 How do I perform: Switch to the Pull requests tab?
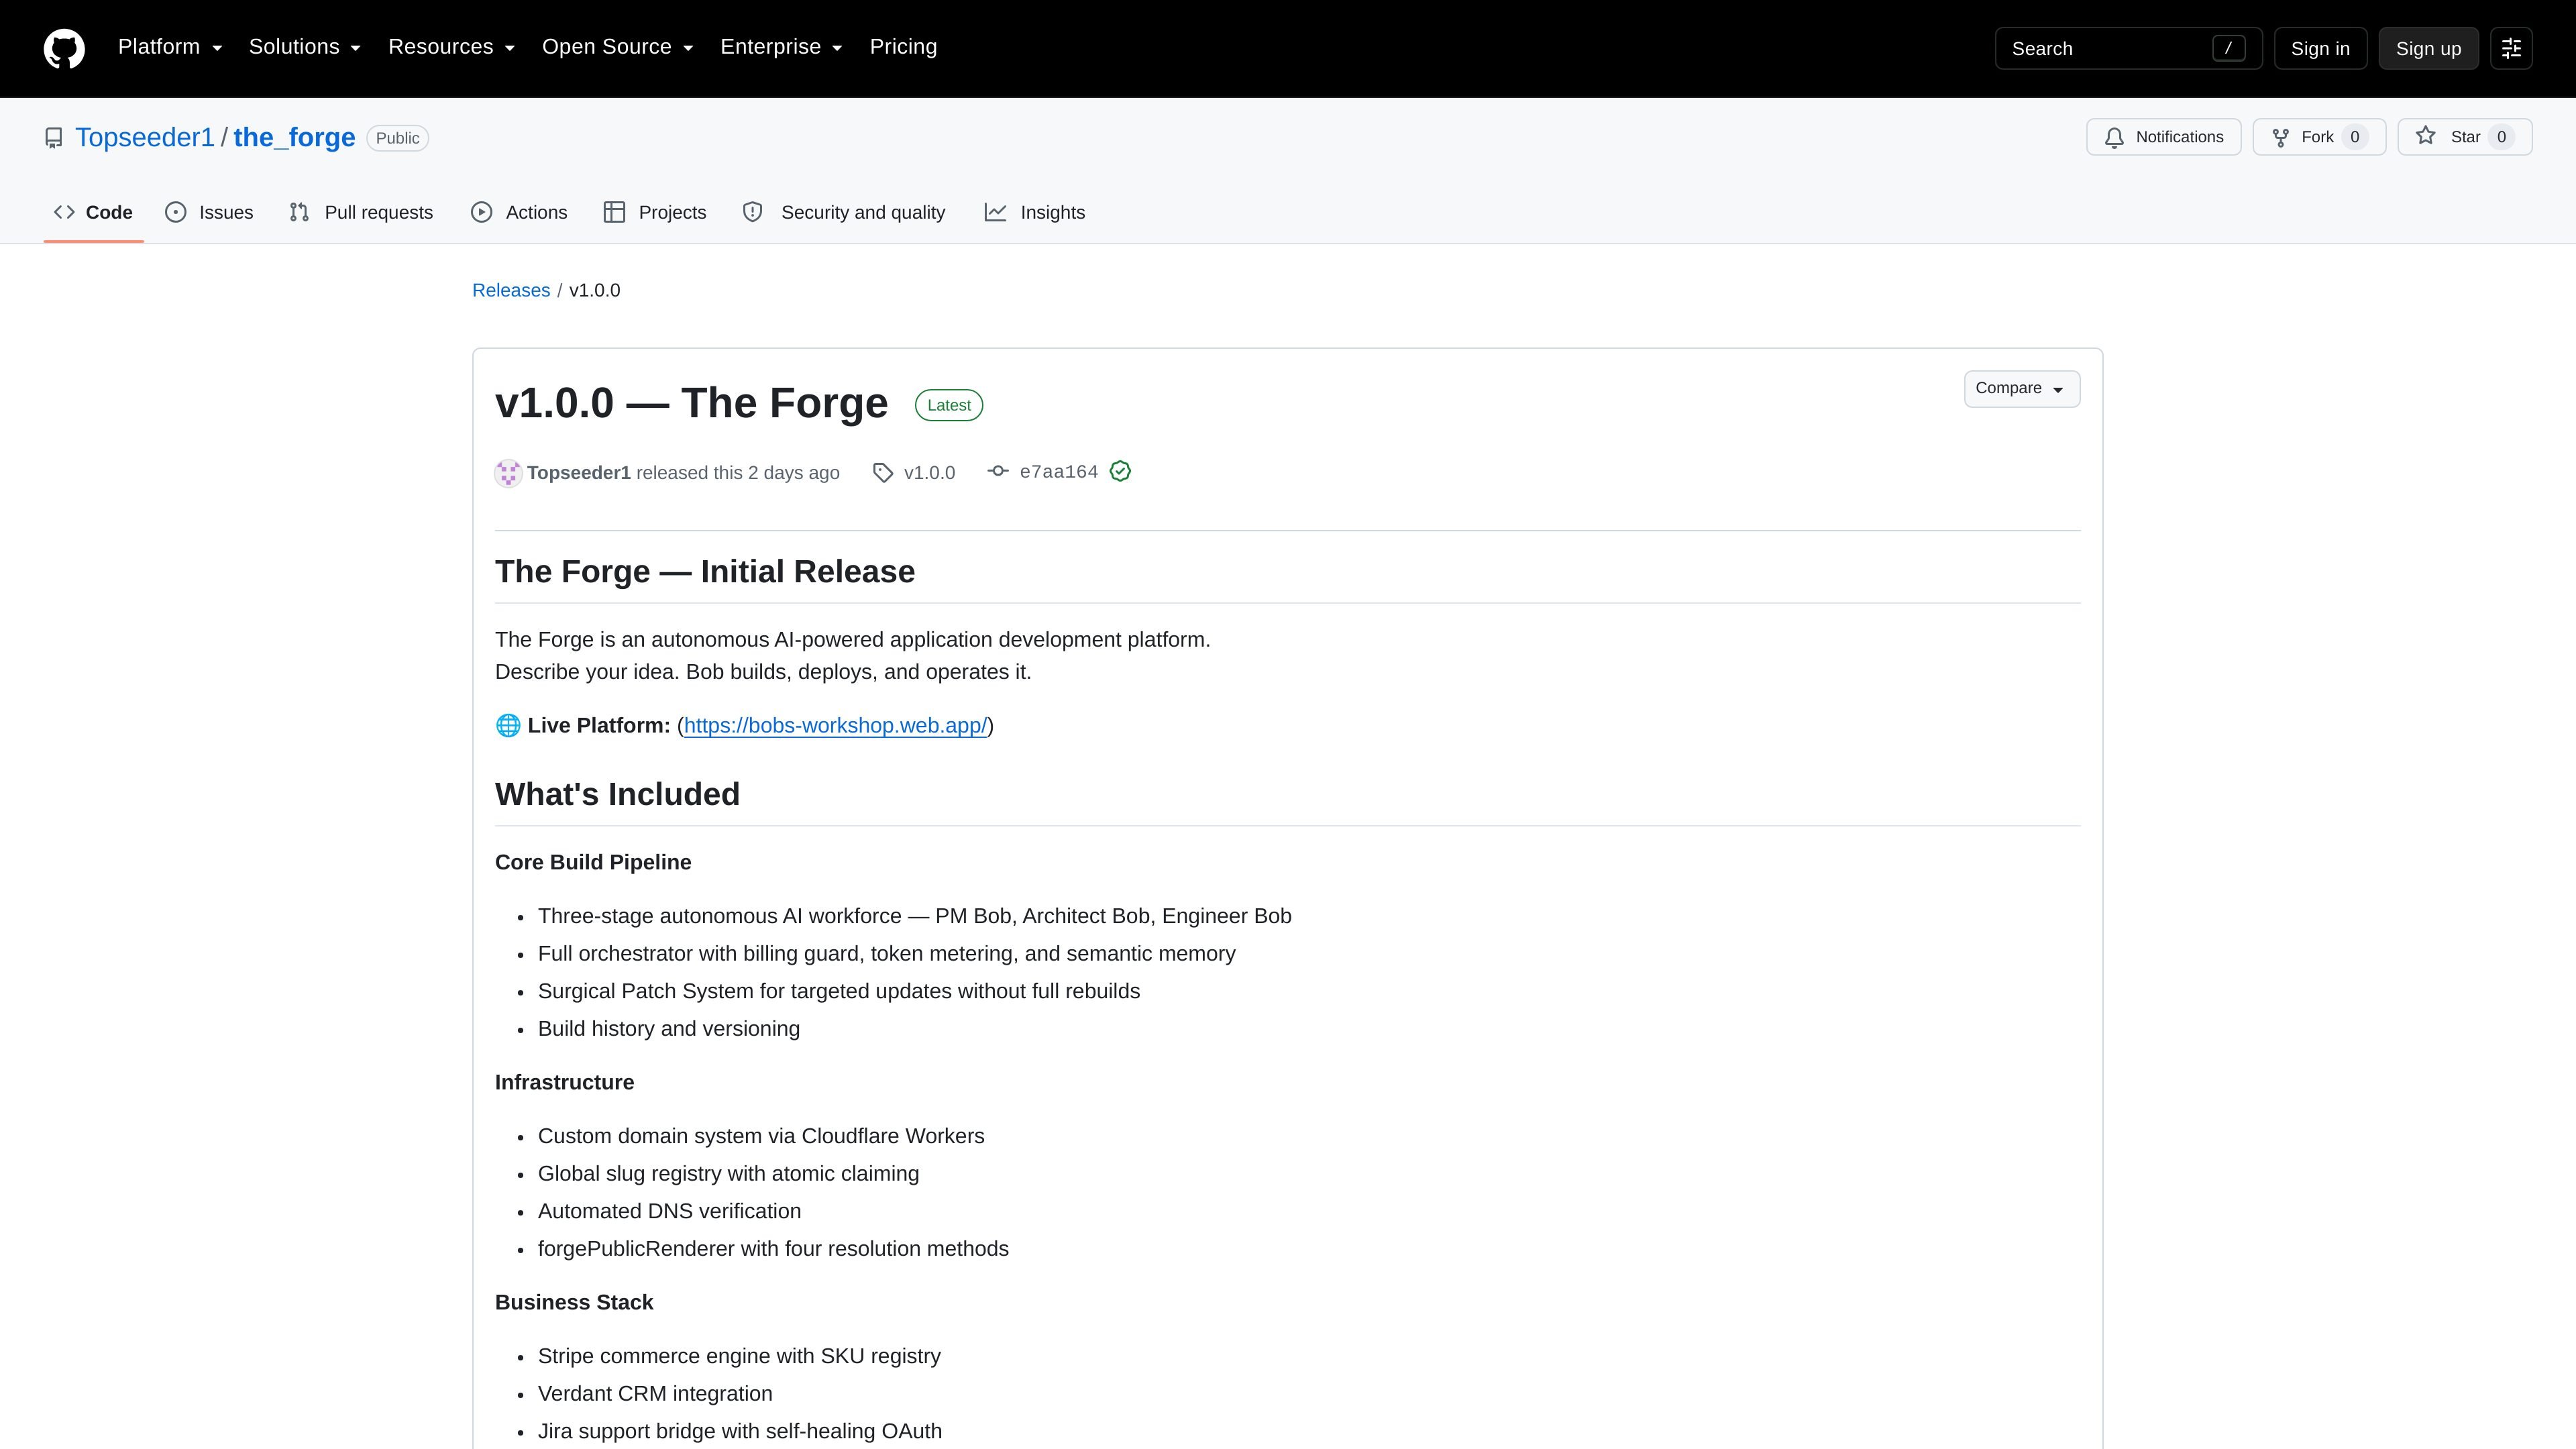click(x=361, y=212)
